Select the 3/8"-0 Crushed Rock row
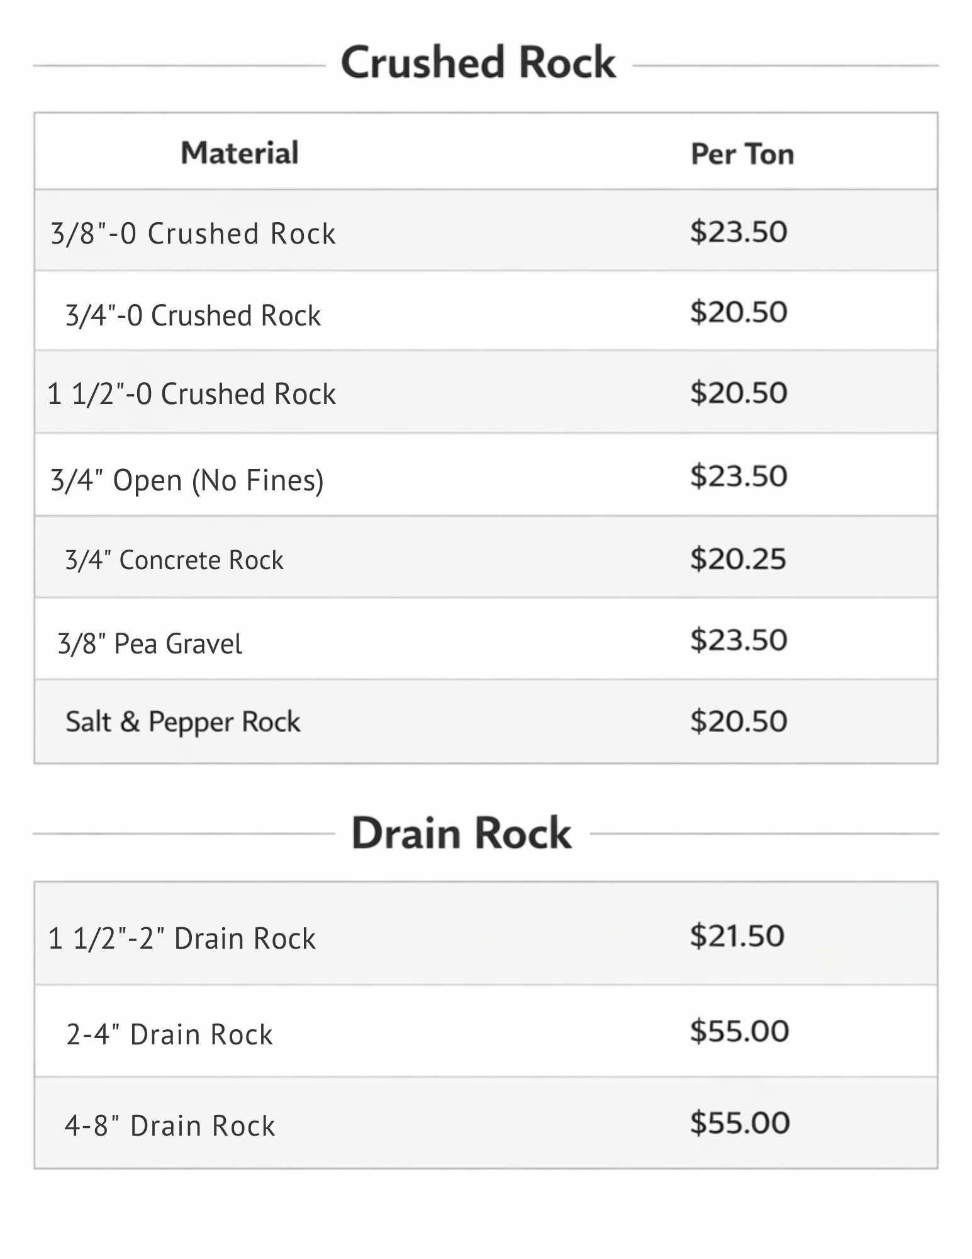This screenshot has width=972, height=1259. point(193,234)
